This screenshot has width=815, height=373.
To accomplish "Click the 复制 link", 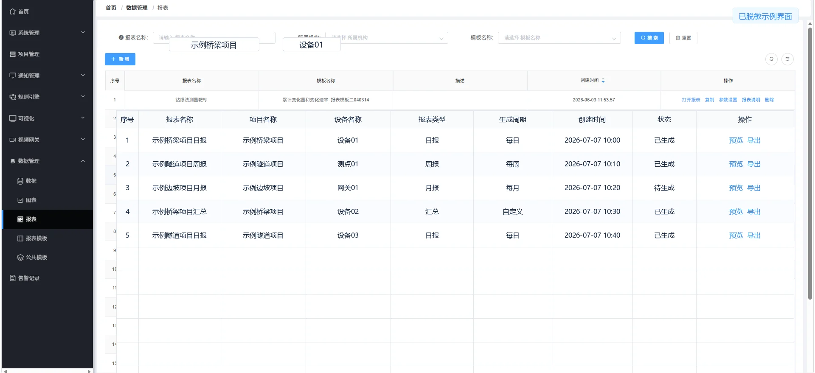I will pos(710,100).
